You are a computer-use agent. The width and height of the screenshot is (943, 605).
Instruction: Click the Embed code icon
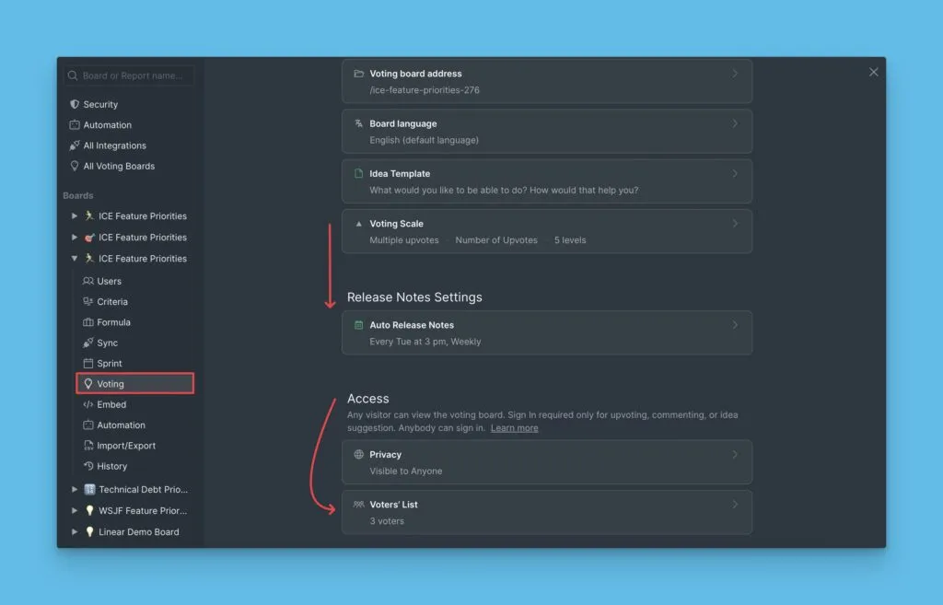[x=88, y=405]
